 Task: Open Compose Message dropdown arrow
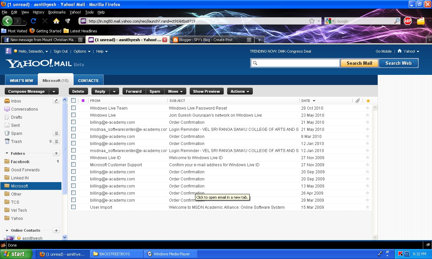coord(54,91)
